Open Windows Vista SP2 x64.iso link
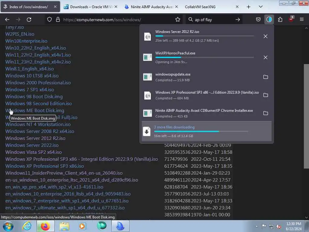The image size is (309, 232). pyautogui.click(x=33, y=152)
